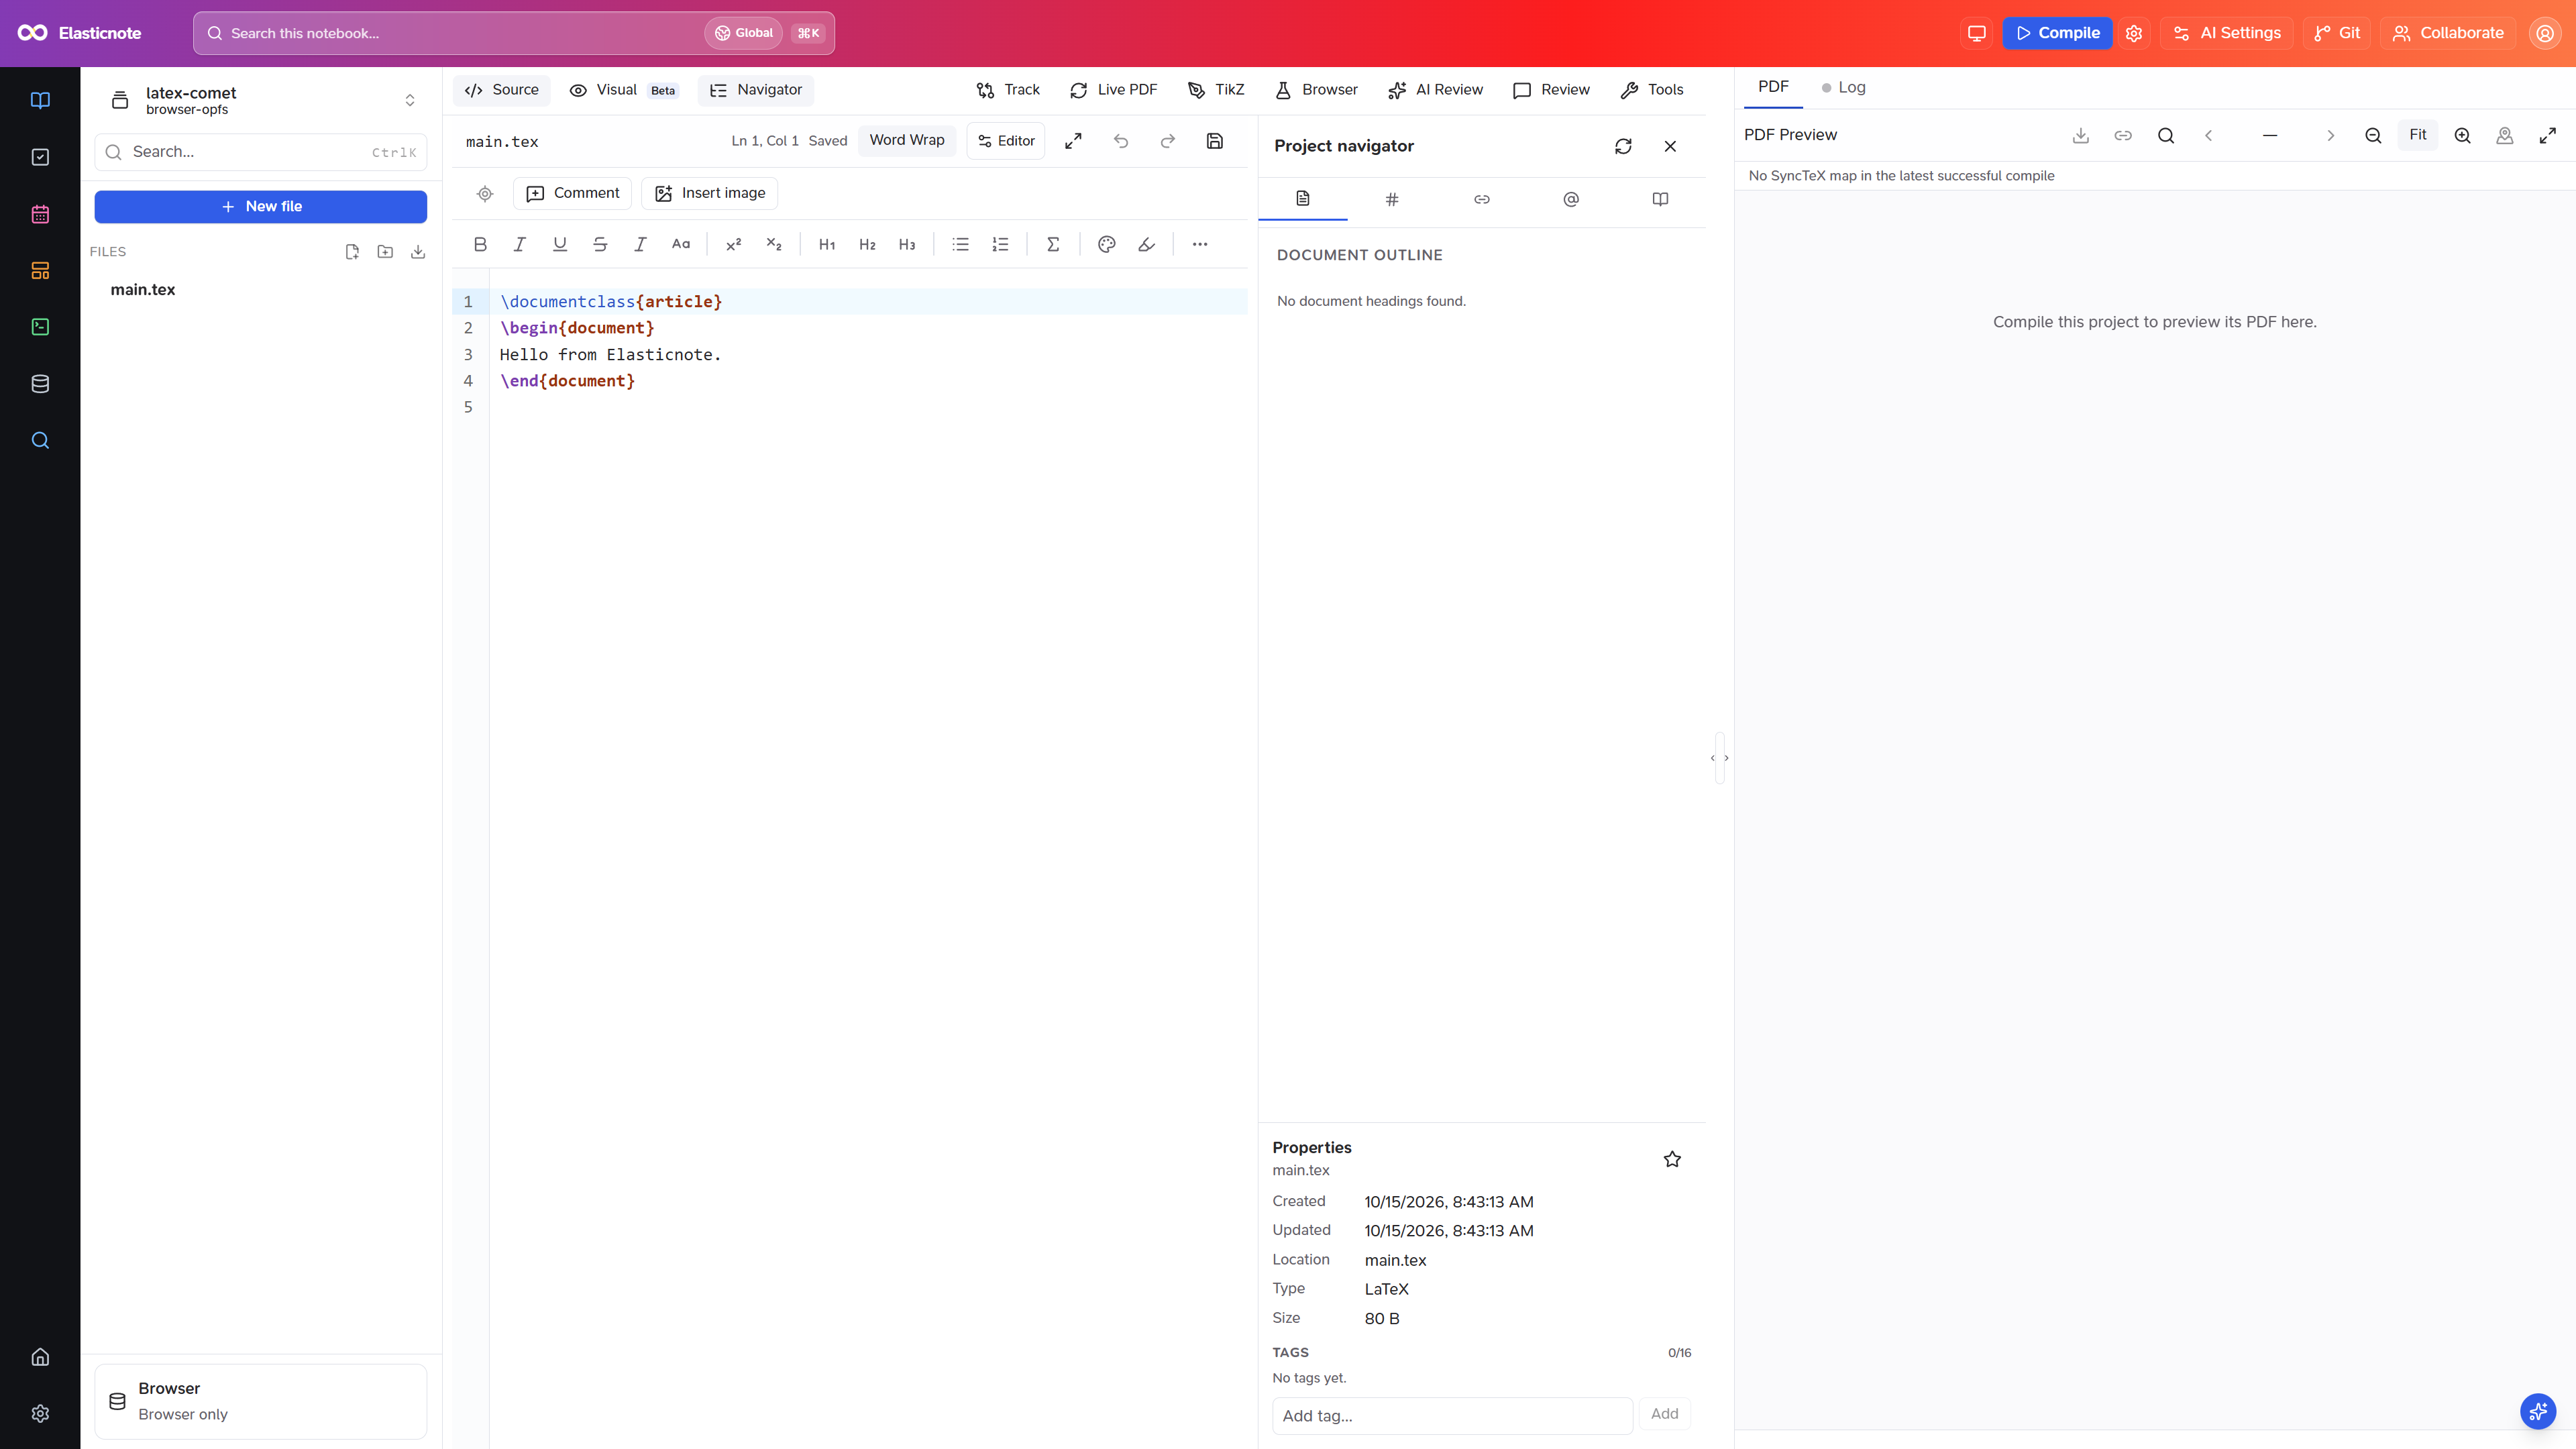Refresh the Project navigator

click(x=1623, y=146)
